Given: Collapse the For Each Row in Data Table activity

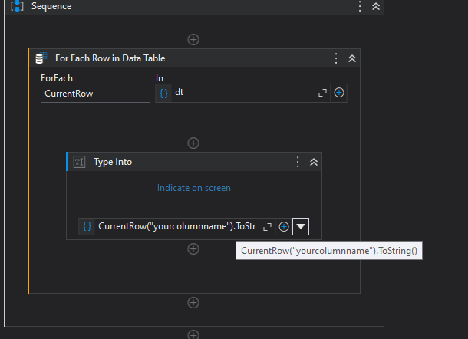Looking at the screenshot, I should 352,58.
